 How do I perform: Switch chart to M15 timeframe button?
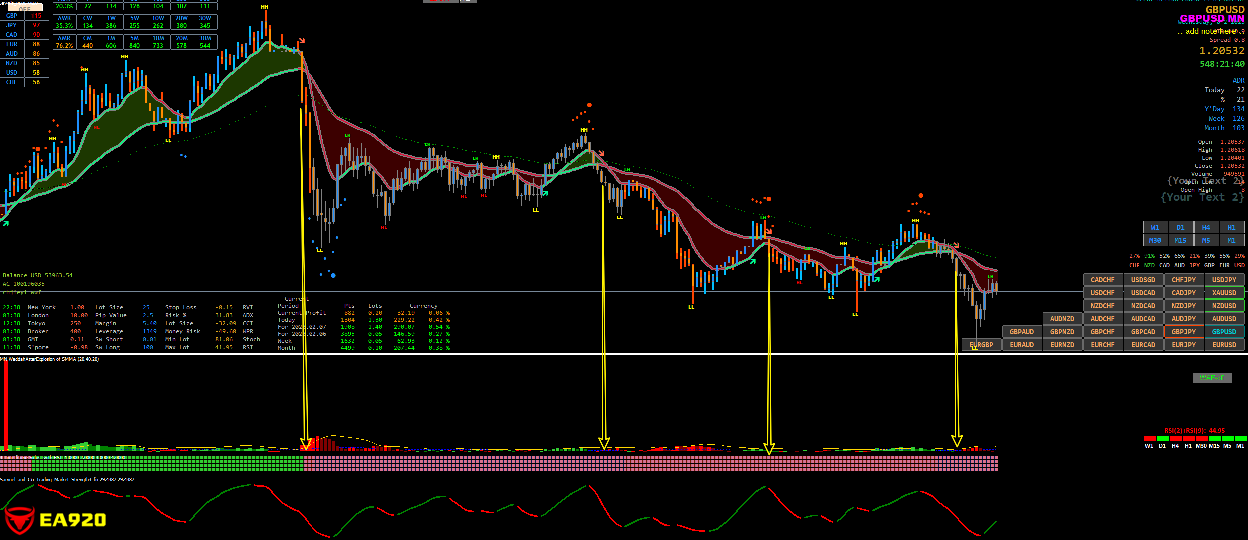click(x=1180, y=240)
